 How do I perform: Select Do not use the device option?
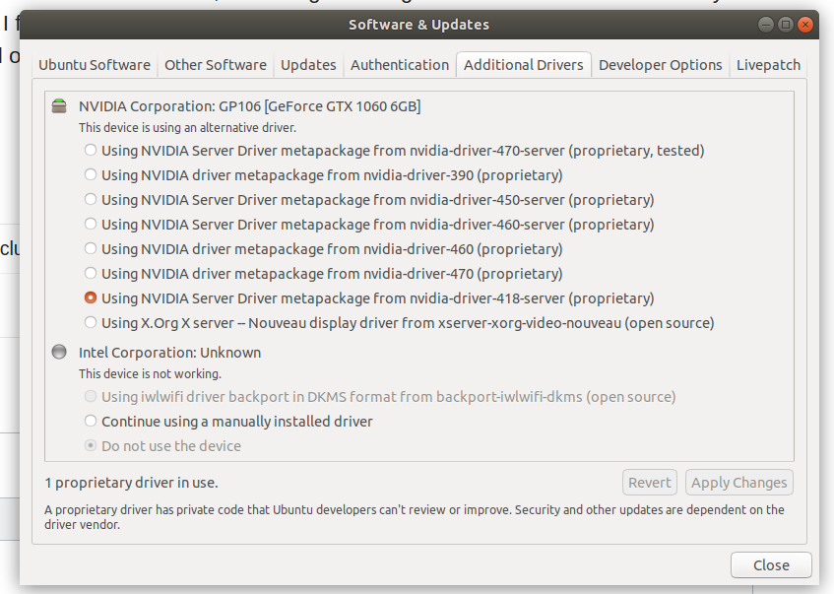coord(91,445)
